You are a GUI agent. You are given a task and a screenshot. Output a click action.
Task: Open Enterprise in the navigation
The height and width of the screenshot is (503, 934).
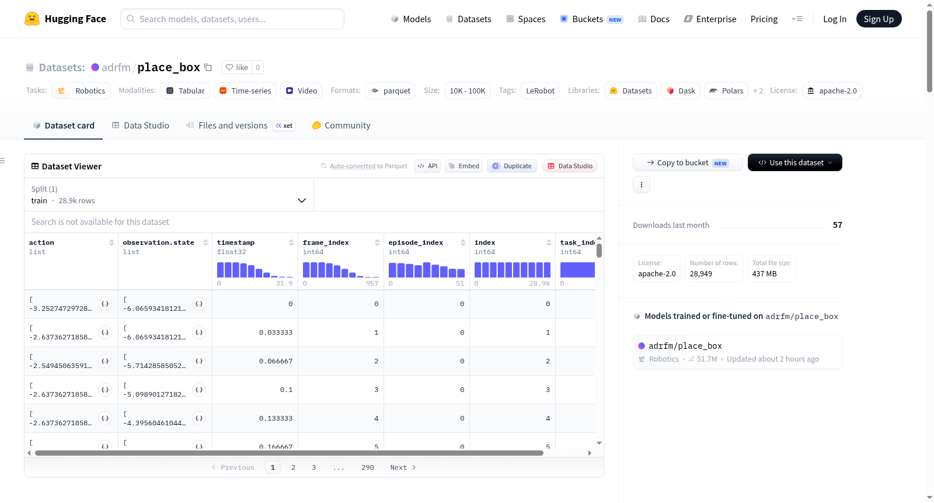[x=710, y=19]
